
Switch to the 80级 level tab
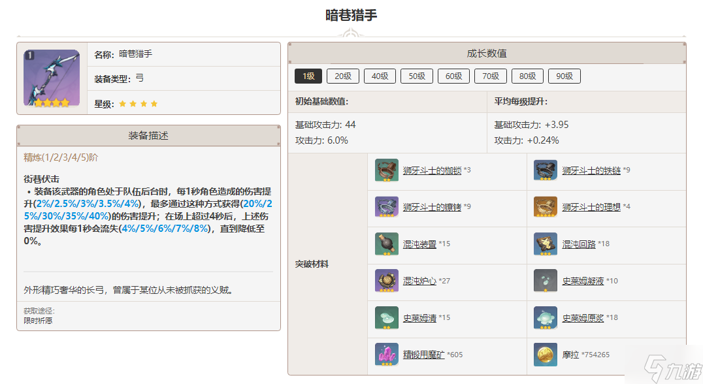coord(527,76)
